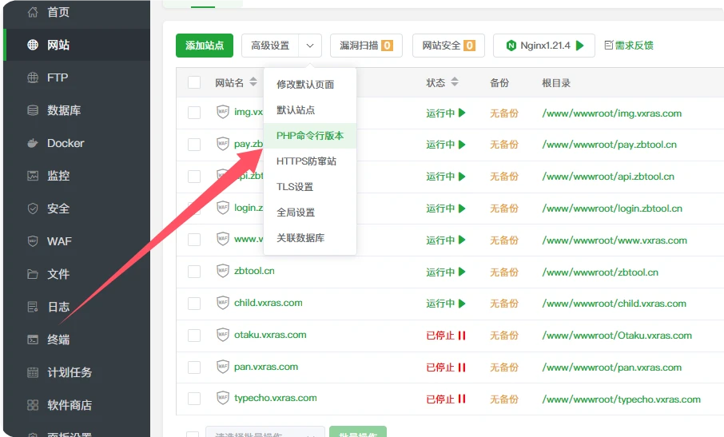Open the FTP sidebar icon
The width and height of the screenshot is (724, 437).
coord(33,77)
